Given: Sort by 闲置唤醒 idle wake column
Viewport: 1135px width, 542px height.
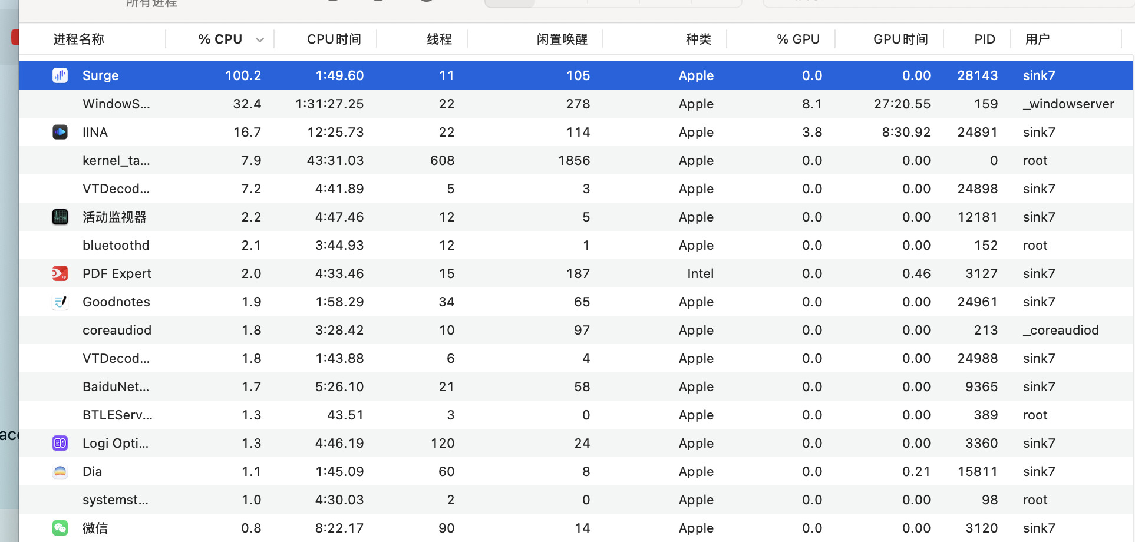Looking at the screenshot, I should (x=562, y=39).
